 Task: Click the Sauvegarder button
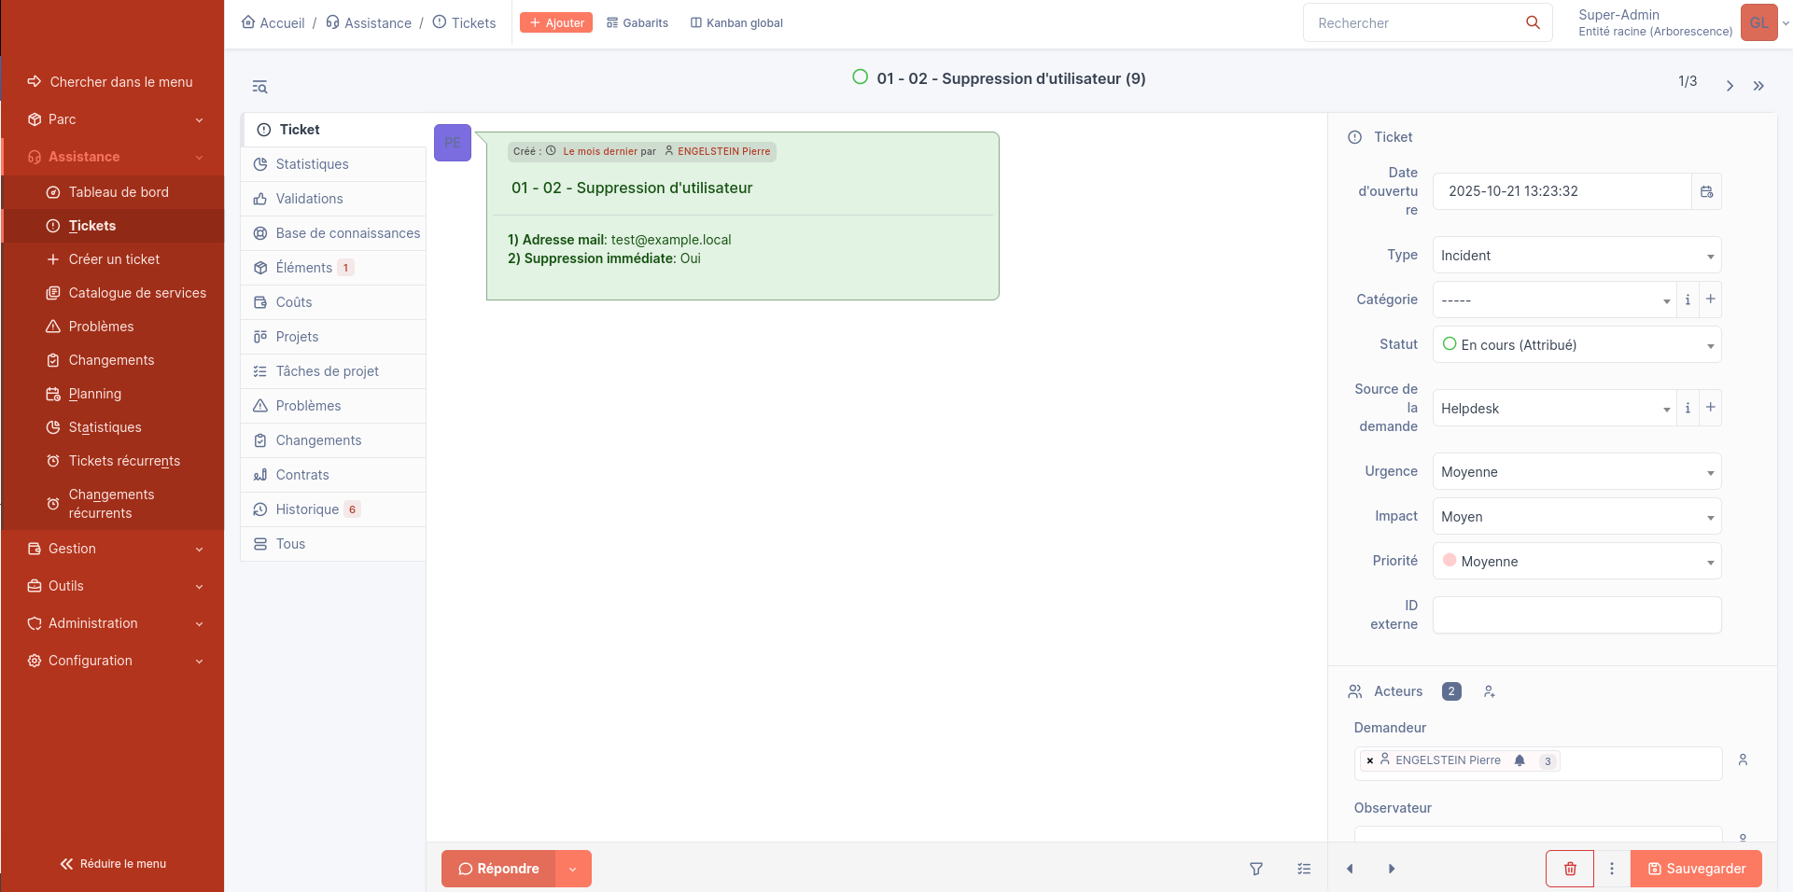pyautogui.click(x=1696, y=869)
